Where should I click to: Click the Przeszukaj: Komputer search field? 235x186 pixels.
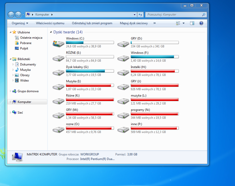[x=174, y=15]
